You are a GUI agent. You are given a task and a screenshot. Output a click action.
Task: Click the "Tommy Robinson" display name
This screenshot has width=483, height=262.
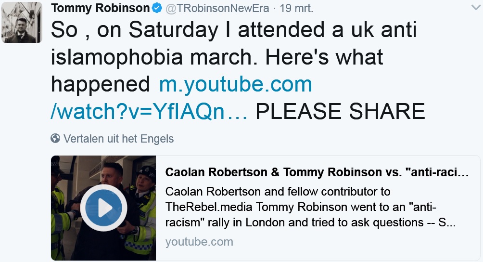coord(100,8)
